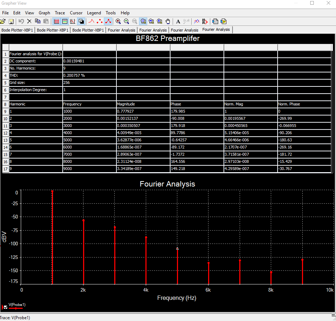Open the Graph menu

click(44, 13)
